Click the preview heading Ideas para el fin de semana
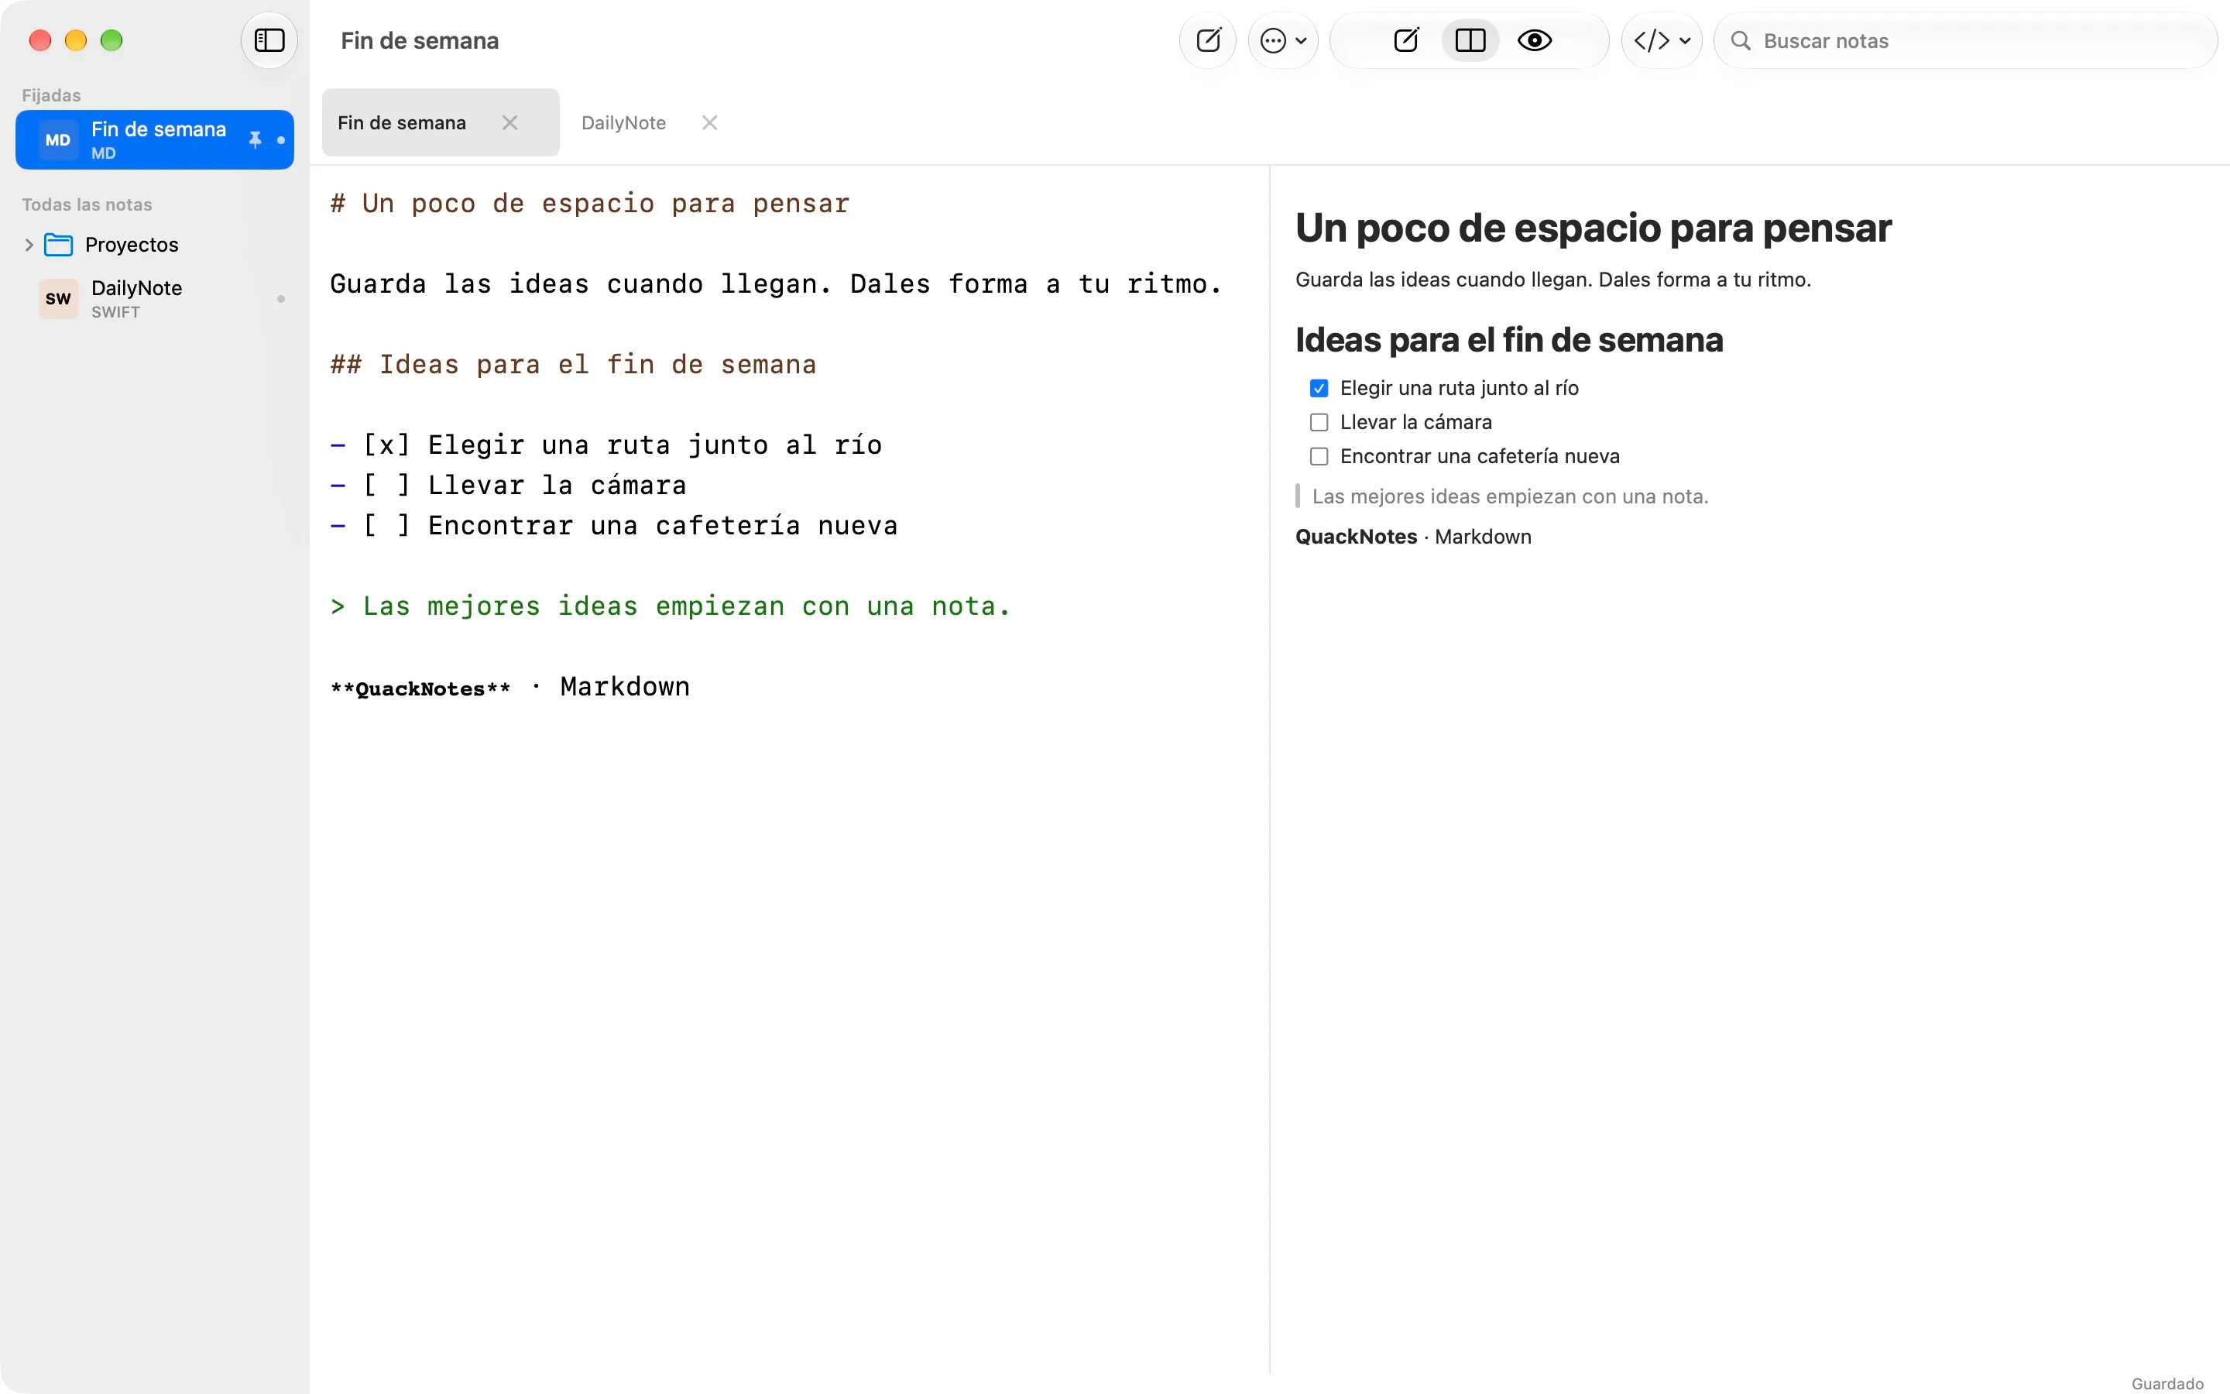This screenshot has height=1394, width=2230. pyautogui.click(x=1508, y=339)
